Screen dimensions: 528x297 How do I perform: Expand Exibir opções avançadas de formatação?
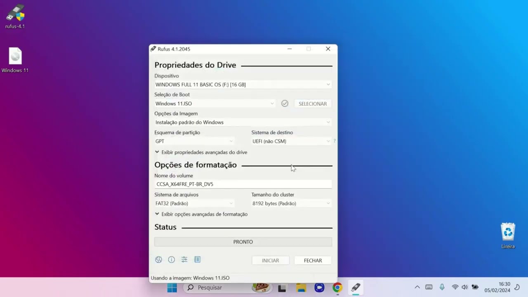tap(201, 214)
